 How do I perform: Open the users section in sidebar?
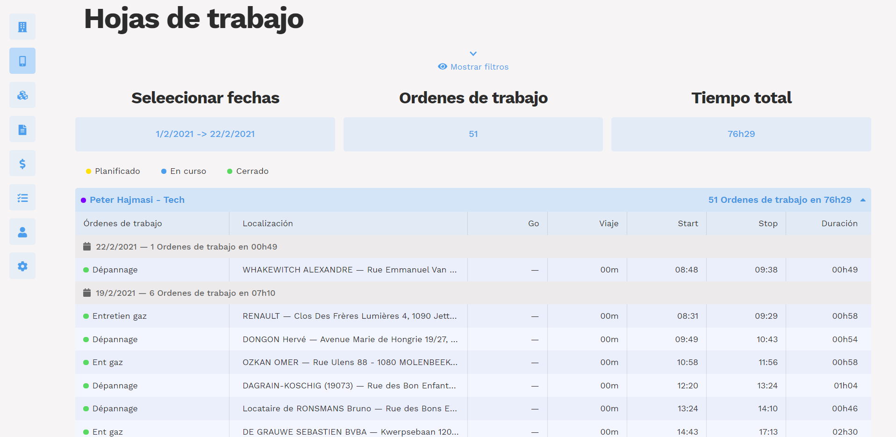22,231
